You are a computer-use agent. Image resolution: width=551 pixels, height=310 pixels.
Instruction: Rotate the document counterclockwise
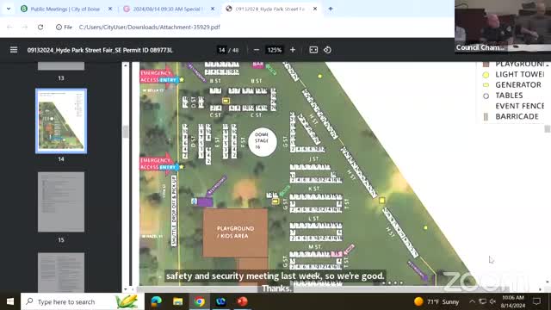click(x=327, y=50)
